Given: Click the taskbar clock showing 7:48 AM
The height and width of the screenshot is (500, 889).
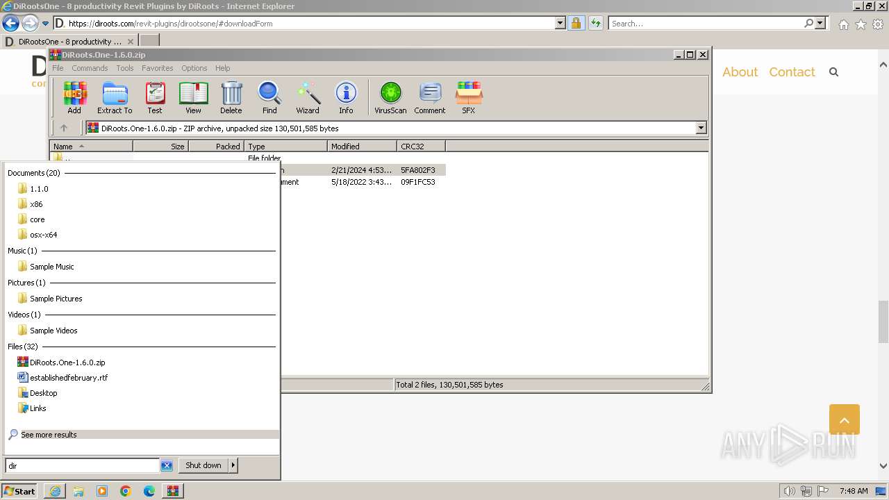Looking at the screenshot, I should coord(854,491).
